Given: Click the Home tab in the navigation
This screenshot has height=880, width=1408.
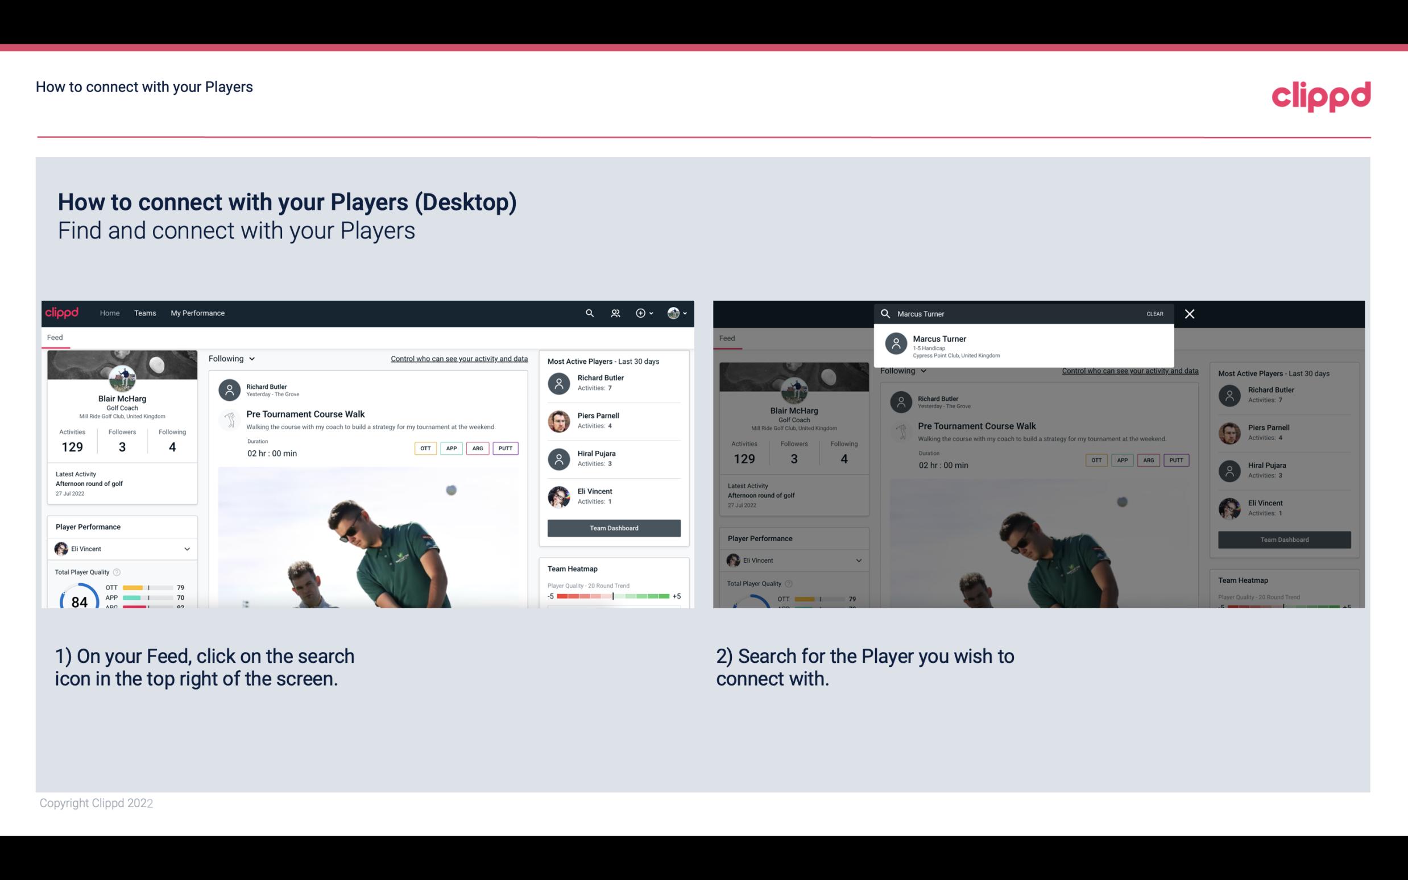Looking at the screenshot, I should [x=110, y=312].
